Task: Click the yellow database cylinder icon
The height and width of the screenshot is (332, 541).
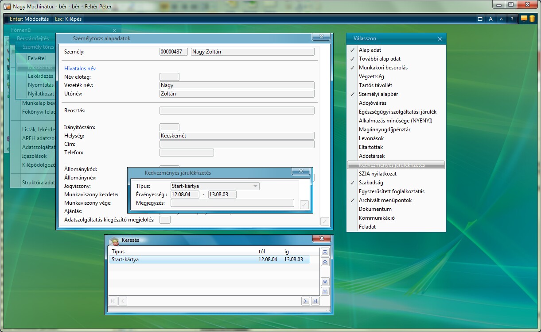Action: click(x=532, y=19)
